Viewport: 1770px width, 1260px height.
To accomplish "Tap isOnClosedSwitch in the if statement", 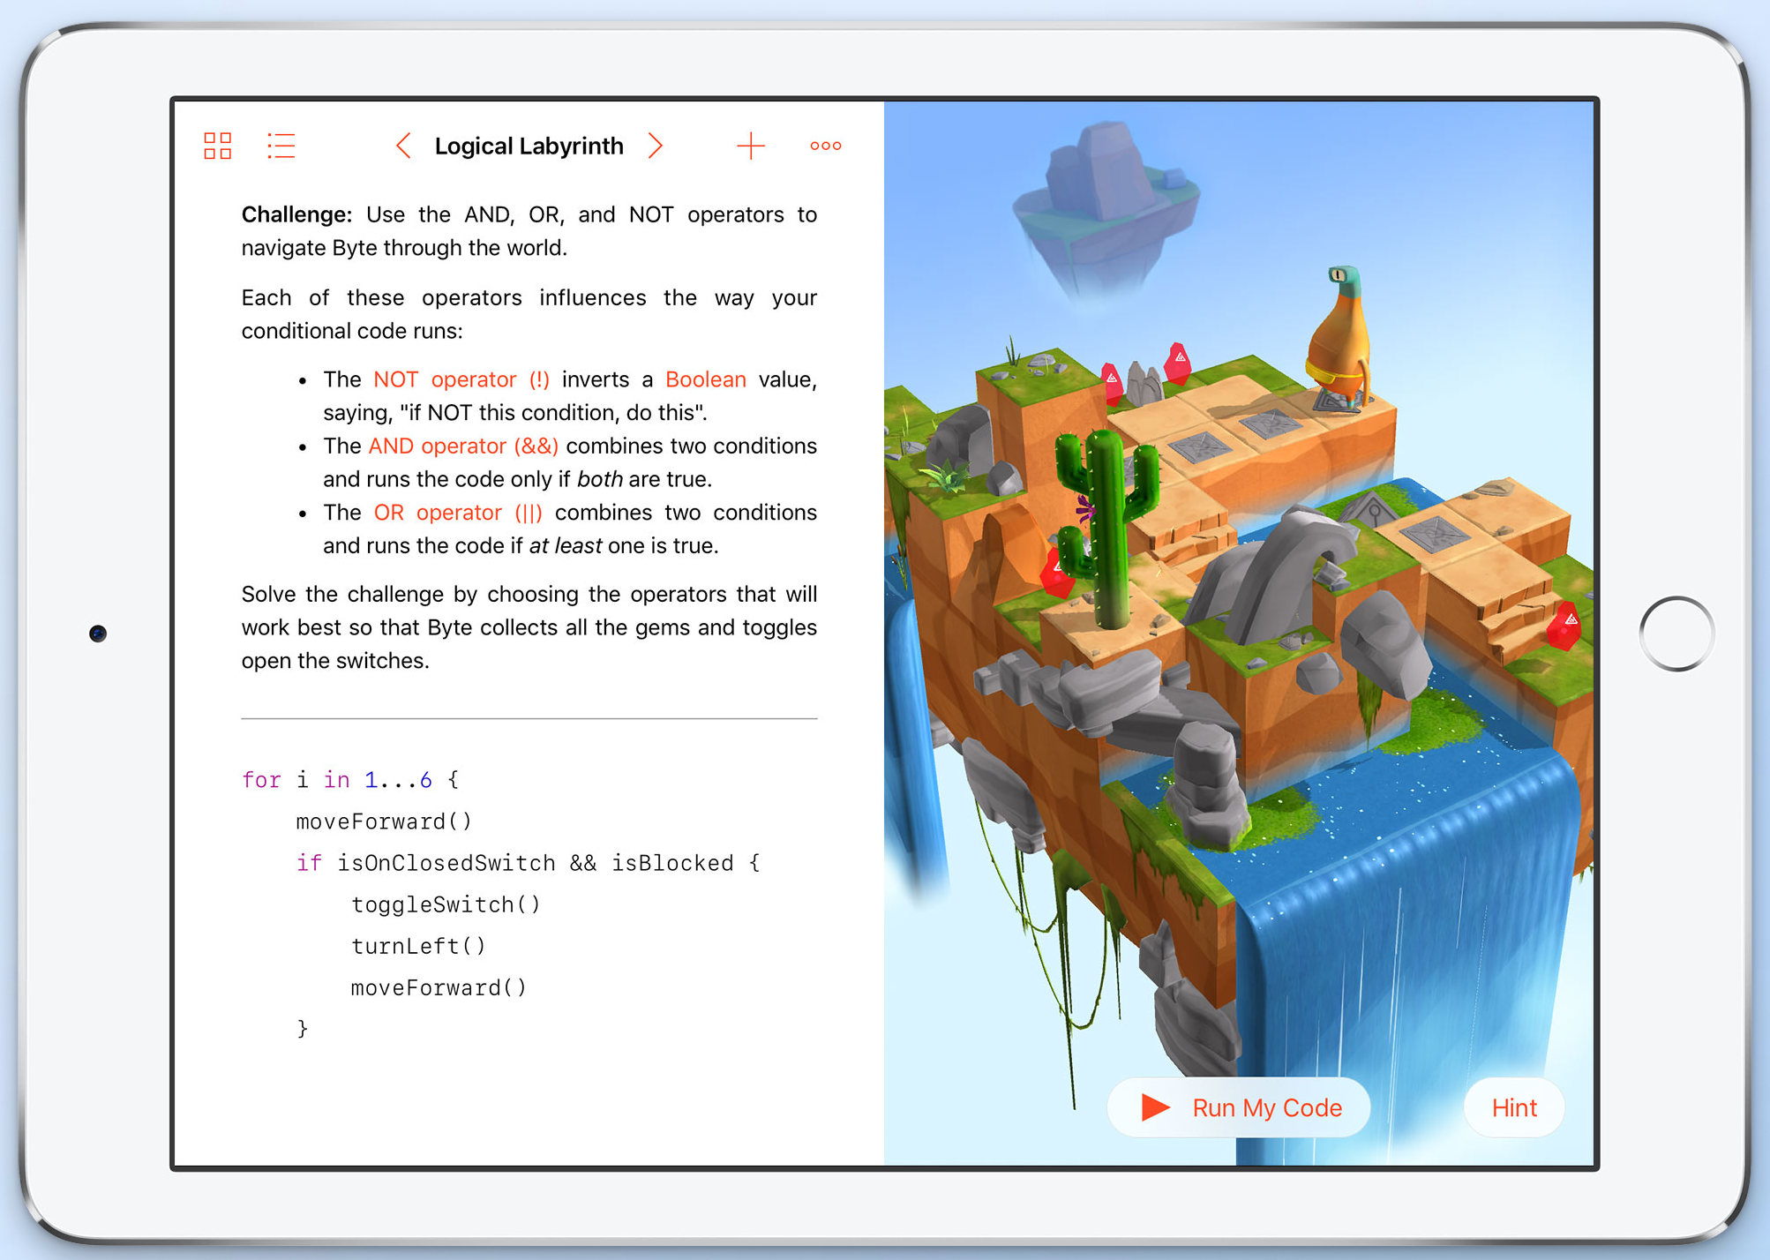I will pos(446,863).
